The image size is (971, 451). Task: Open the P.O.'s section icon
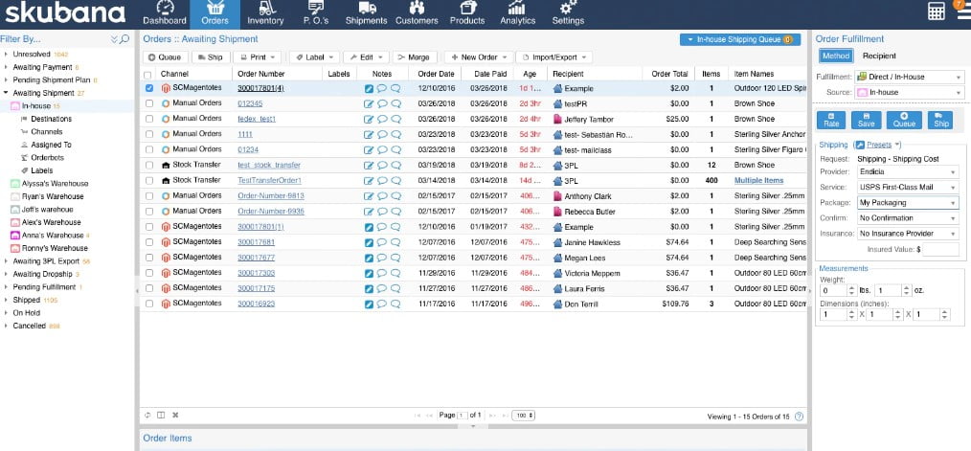click(316, 8)
